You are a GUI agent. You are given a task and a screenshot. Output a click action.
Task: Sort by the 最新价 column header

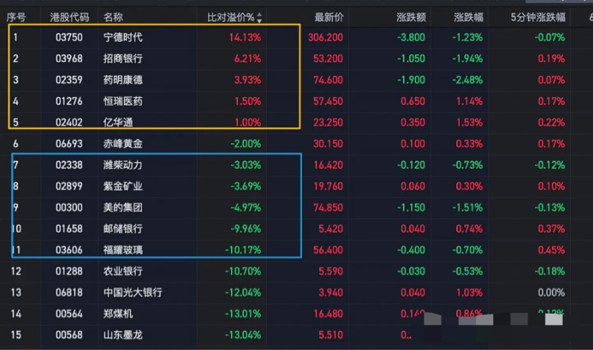coord(329,17)
